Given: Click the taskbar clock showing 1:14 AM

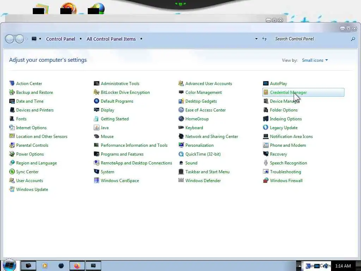Looking at the screenshot, I should 343,266.
